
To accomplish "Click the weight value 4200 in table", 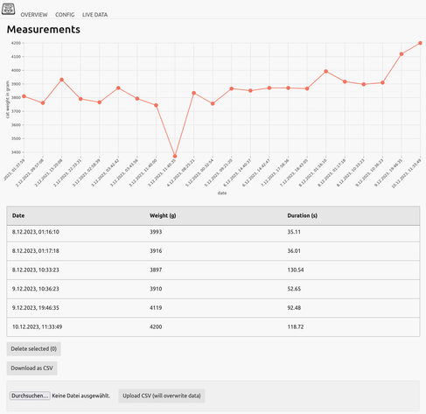I will point(156,326).
